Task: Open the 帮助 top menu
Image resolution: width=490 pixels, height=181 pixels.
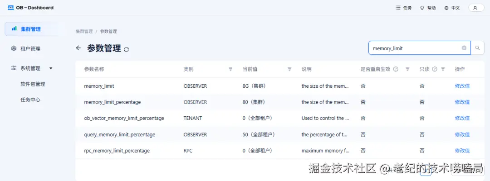Action: coord(427,8)
